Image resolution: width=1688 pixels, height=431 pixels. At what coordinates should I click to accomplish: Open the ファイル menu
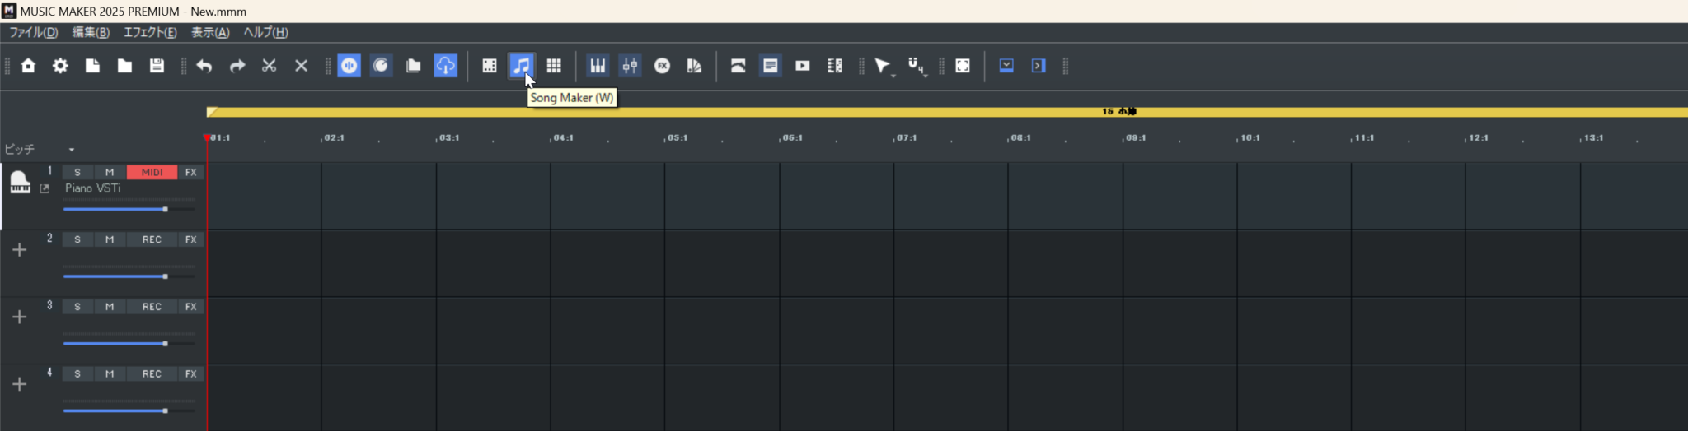(33, 32)
